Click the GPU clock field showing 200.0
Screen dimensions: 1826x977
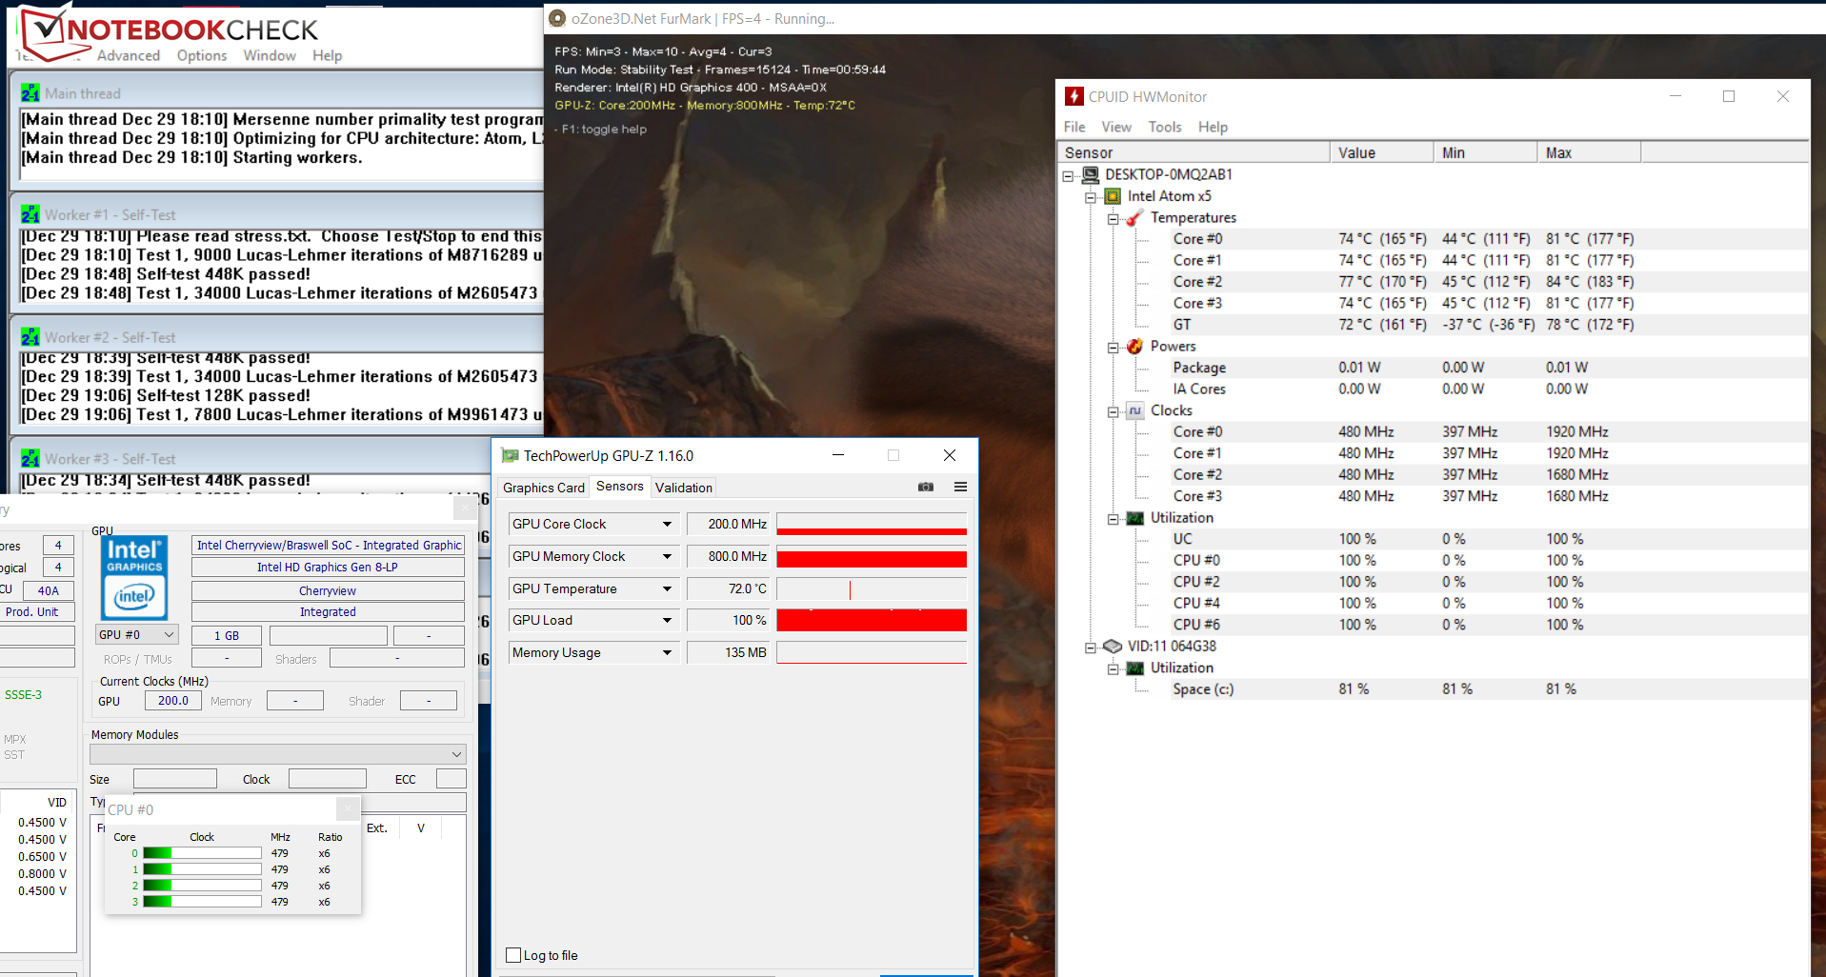click(173, 700)
